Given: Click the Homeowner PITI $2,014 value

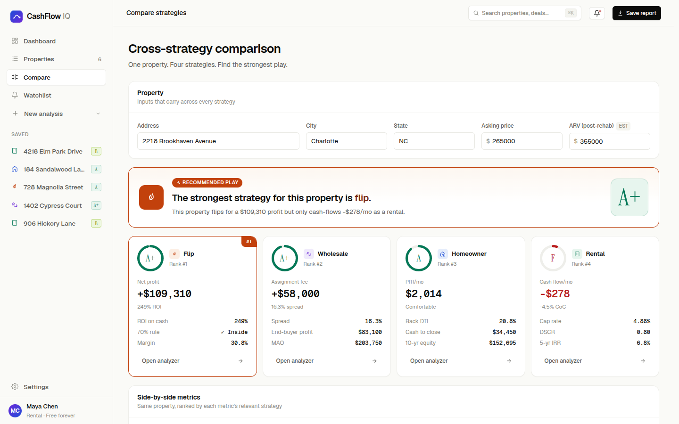Looking at the screenshot, I should click(424, 294).
